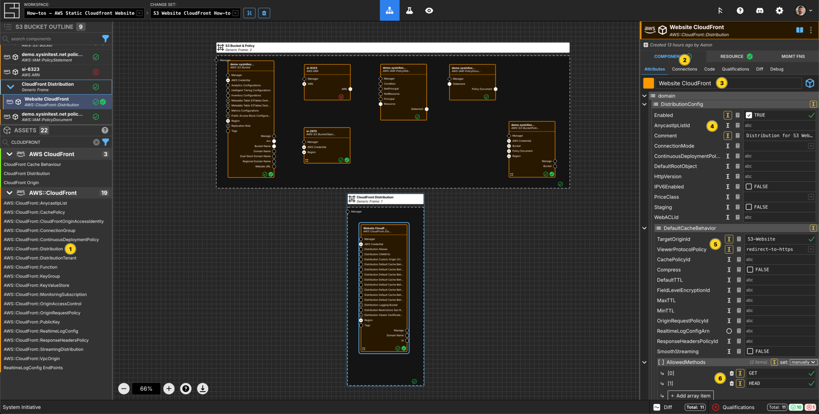
Task: Clear the CLOUDFRONT asset search
Action: (96, 142)
